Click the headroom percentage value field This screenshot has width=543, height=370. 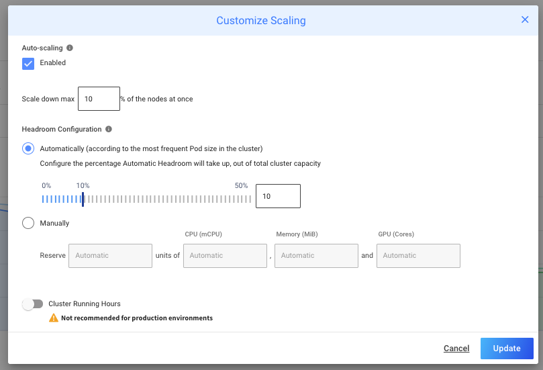click(278, 196)
